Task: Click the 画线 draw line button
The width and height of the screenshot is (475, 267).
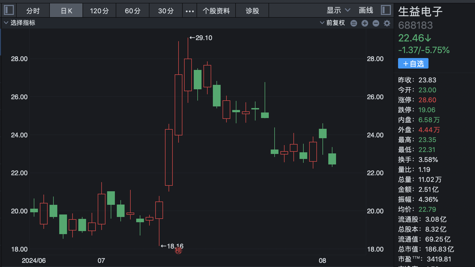Action: (366, 11)
